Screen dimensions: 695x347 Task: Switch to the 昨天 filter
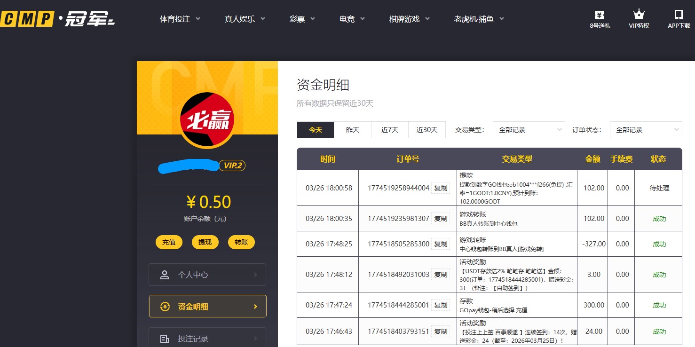(x=352, y=129)
